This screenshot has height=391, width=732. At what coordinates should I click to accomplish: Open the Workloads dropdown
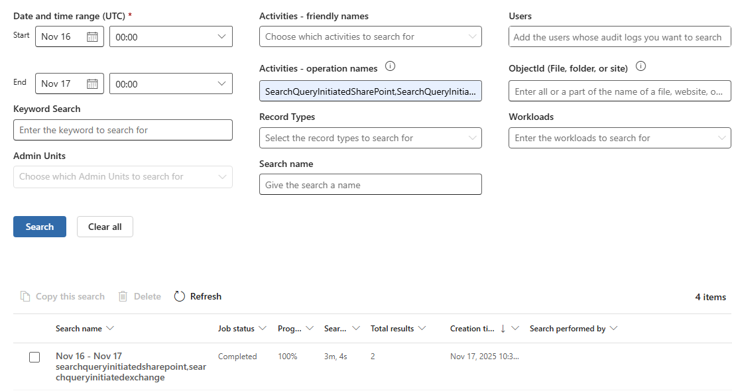[619, 138]
